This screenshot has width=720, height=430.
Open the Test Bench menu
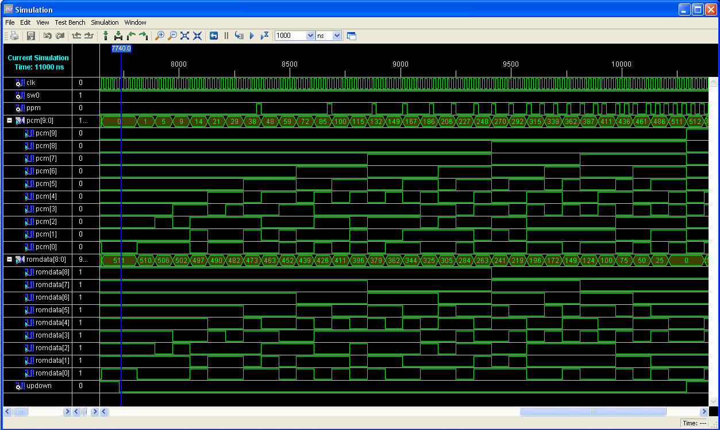tap(70, 22)
